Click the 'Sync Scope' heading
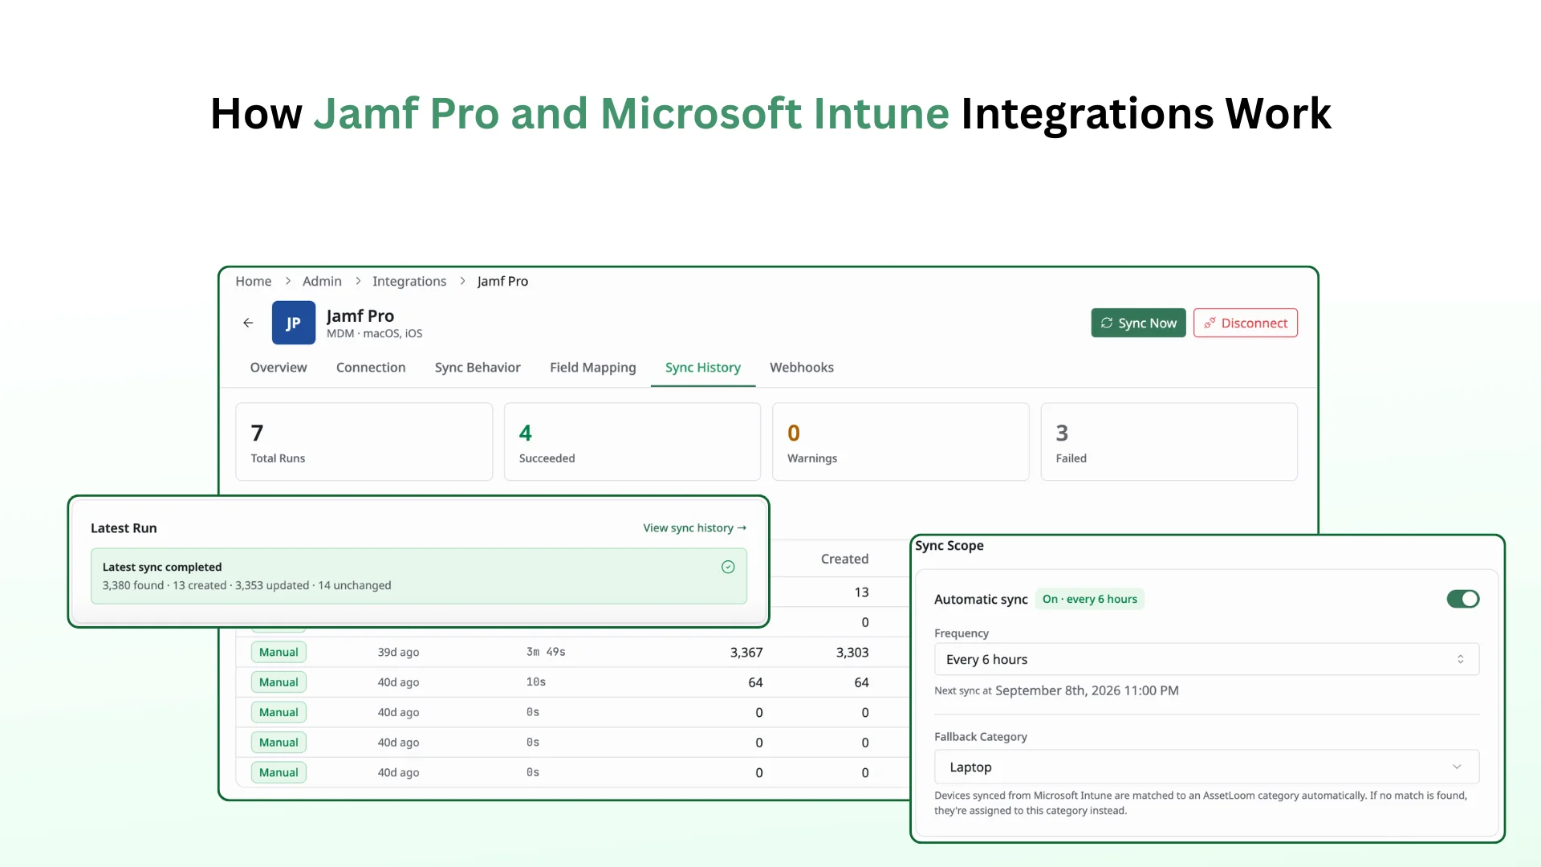The width and height of the screenshot is (1541, 867). (949, 545)
